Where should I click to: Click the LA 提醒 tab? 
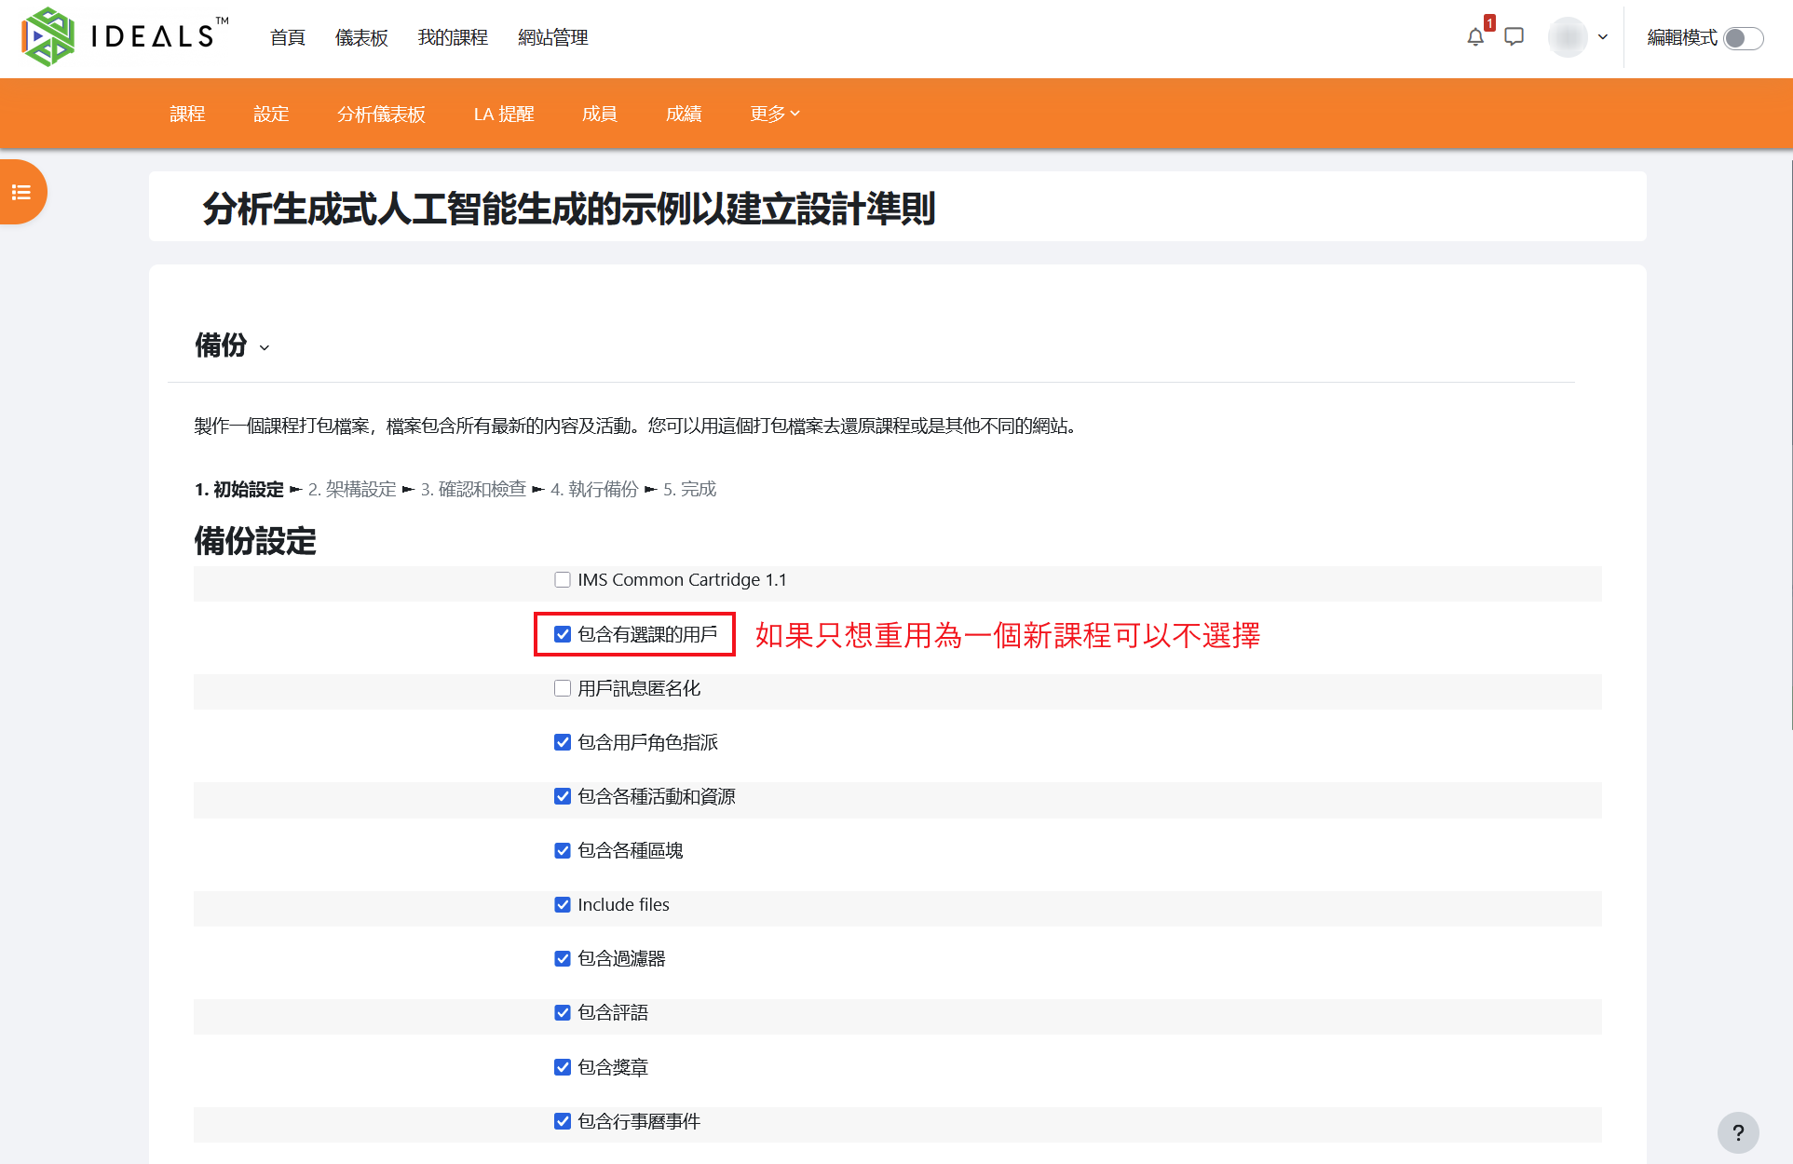[504, 114]
